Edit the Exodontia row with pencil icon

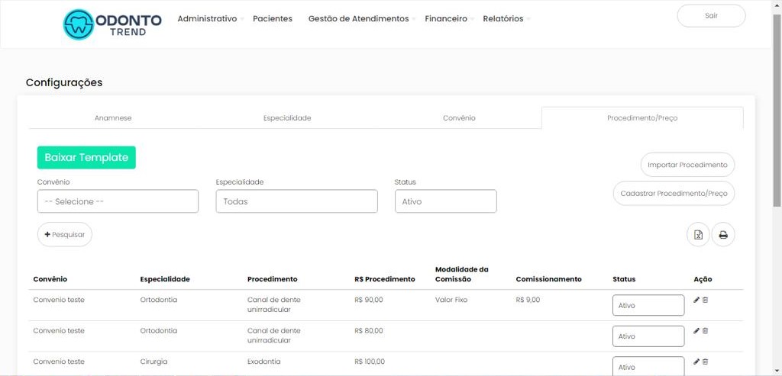[x=696, y=361]
